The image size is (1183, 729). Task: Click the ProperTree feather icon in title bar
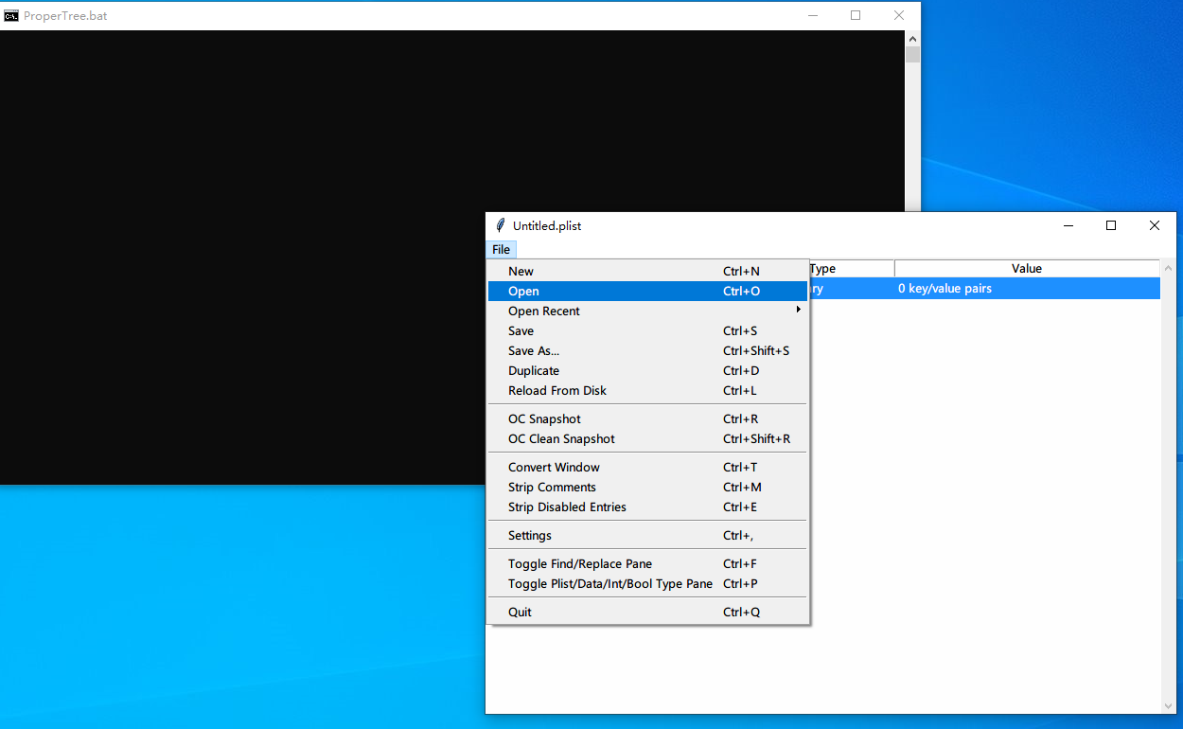point(501,225)
